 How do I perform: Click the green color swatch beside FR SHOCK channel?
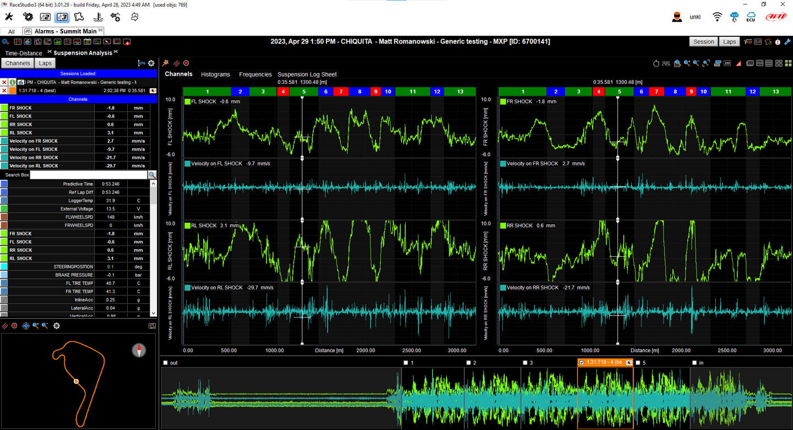click(x=4, y=108)
